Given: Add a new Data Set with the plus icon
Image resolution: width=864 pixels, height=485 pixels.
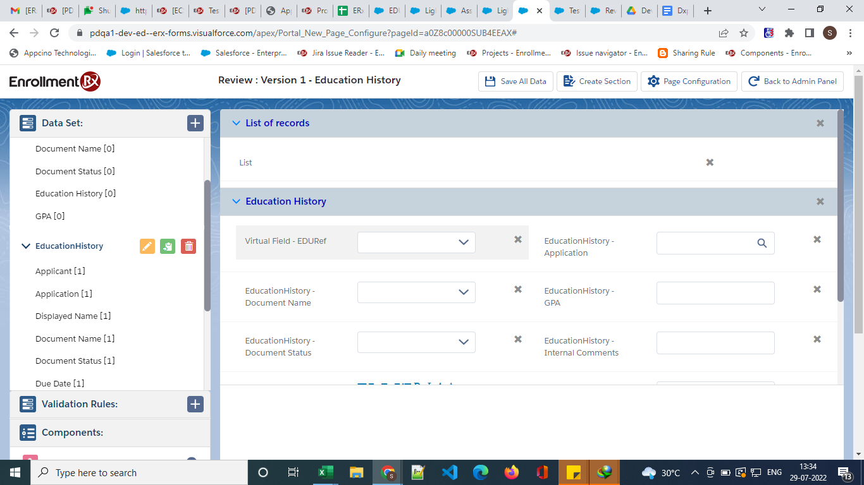Looking at the screenshot, I should [195, 123].
